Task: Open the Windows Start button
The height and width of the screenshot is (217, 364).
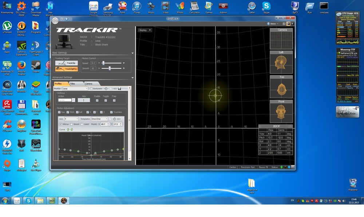Action: [5, 201]
